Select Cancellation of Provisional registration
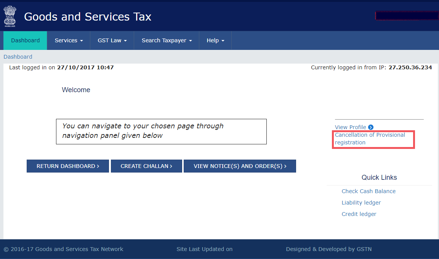The height and width of the screenshot is (259, 439). (x=370, y=138)
